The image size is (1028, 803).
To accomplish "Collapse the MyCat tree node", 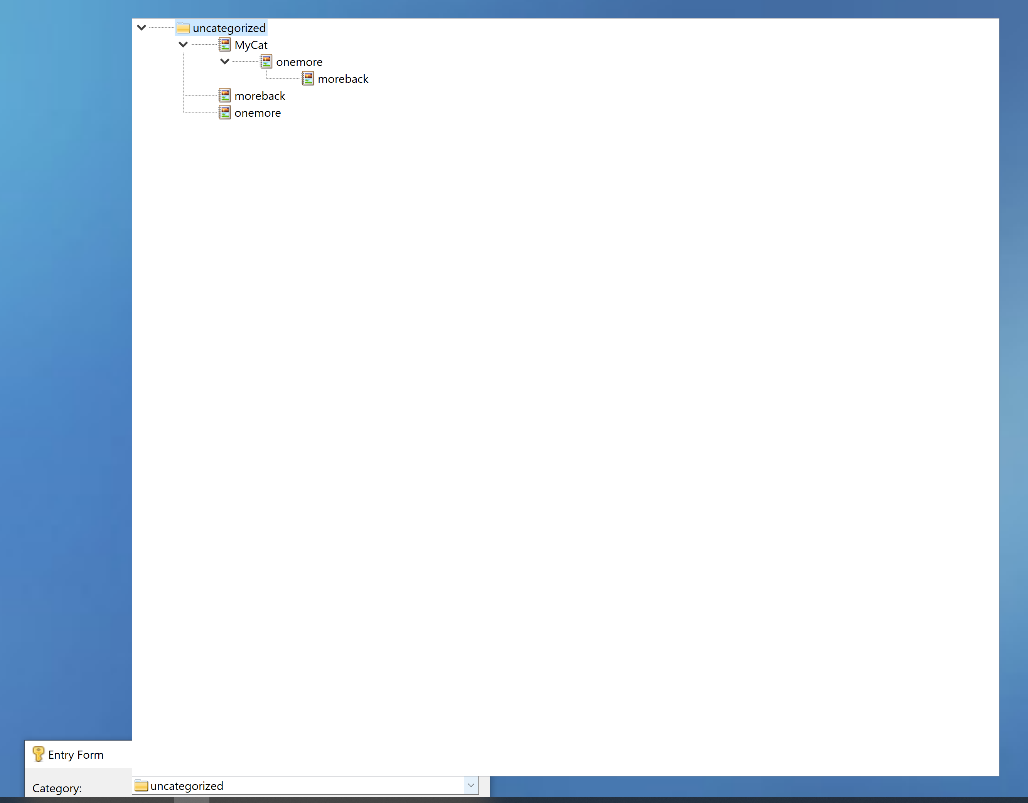I will pos(183,45).
